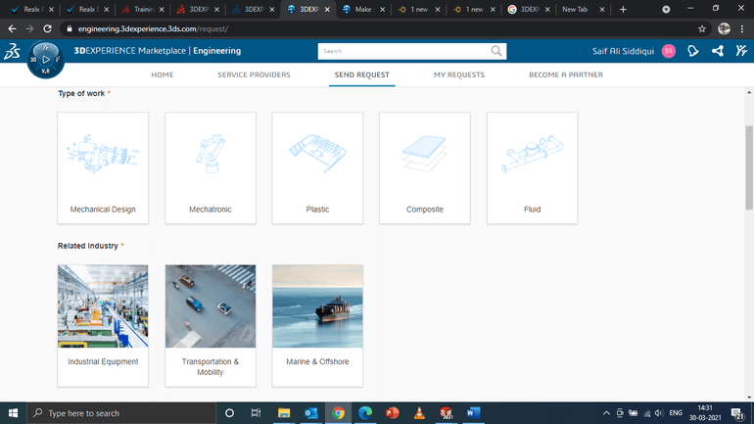Screen dimensions: 754x424
Task: Click the Dassault Systèmes 3DS logo
Action: [x=12, y=51]
